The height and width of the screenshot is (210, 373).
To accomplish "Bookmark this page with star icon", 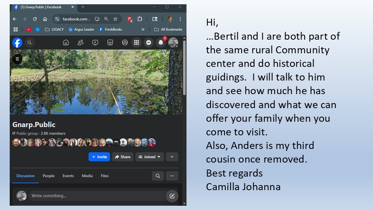I will point(115,19).
